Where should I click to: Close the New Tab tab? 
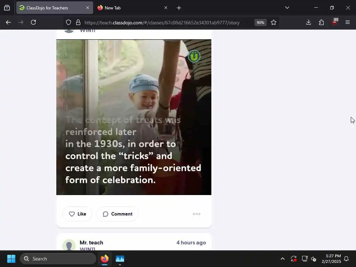166,8
